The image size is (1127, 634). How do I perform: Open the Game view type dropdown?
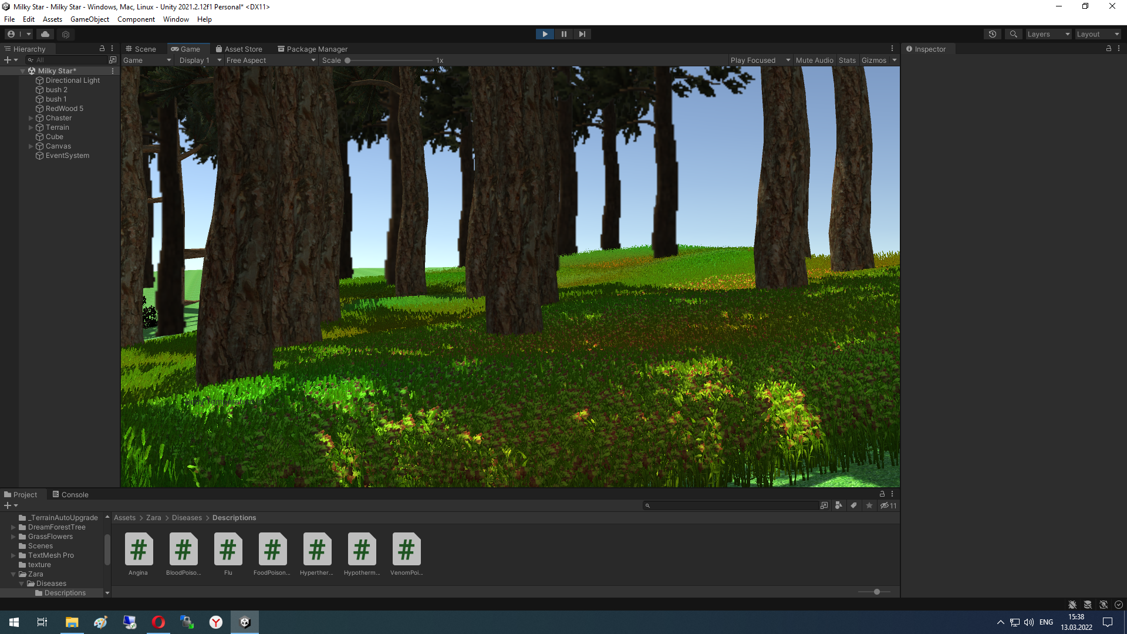tap(147, 60)
